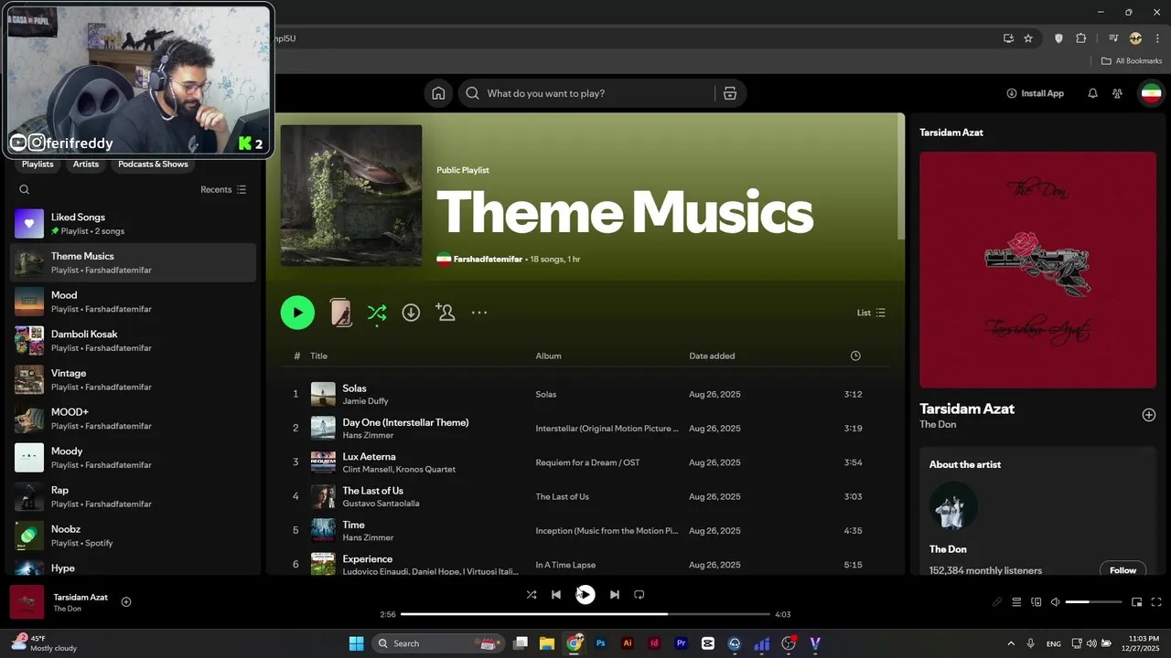1171x658 pixels.
Task: Open the Friend Activity icon
Action: 1117,93
